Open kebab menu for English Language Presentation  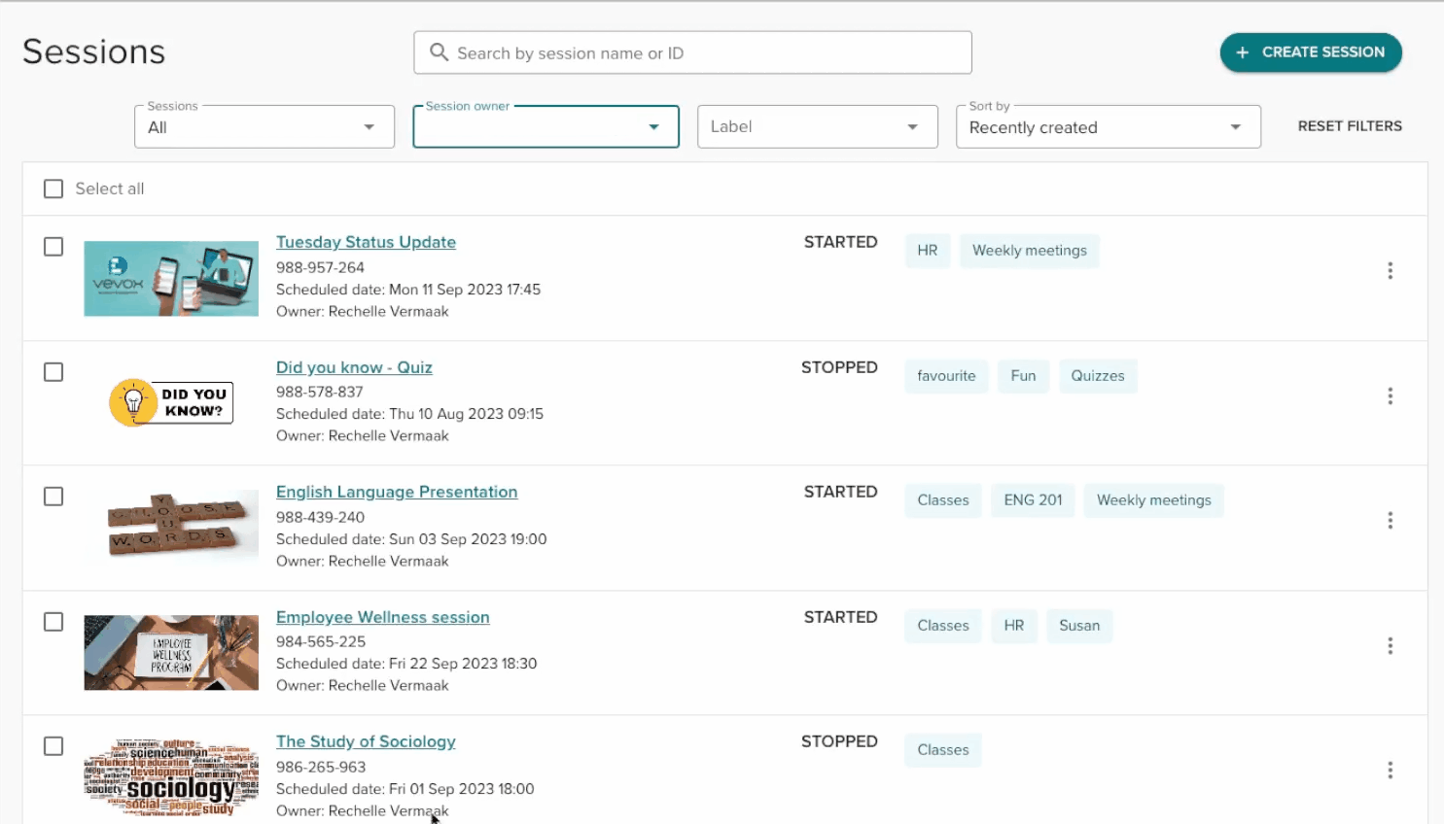click(1390, 521)
